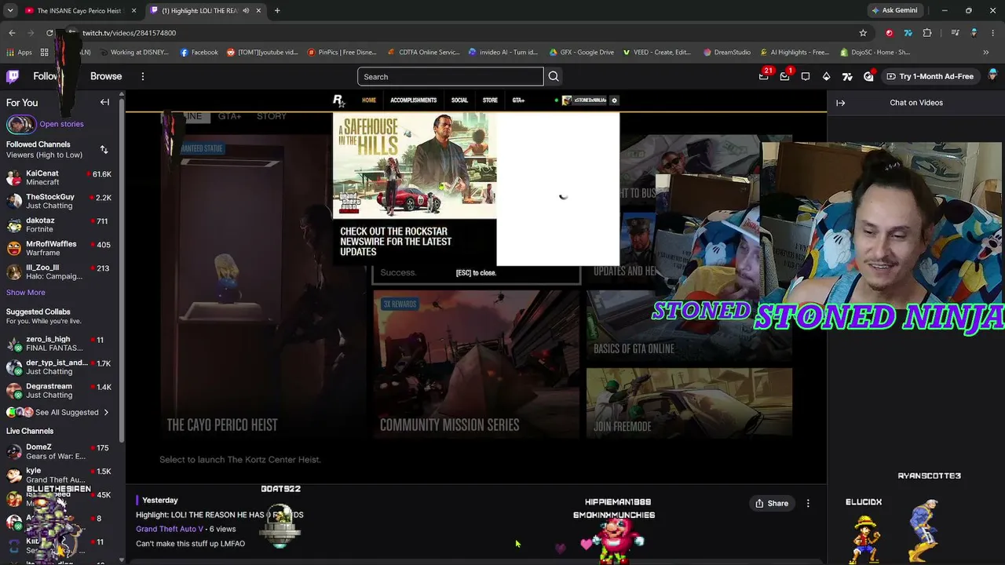Open the Browse tab on Twitch
The width and height of the screenshot is (1005, 565).
pyautogui.click(x=106, y=76)
